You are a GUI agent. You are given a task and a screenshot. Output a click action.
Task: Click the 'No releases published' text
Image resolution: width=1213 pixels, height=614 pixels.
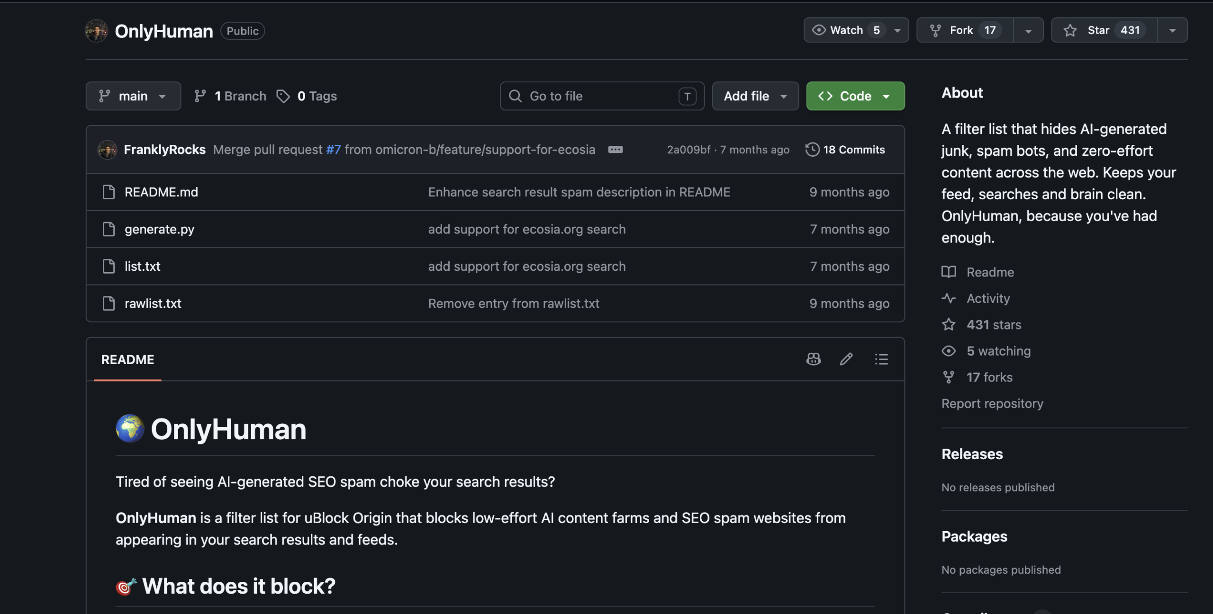[998, 487]
